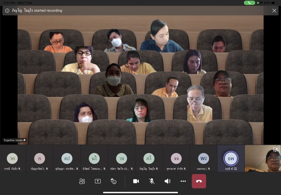
Task: Select participant avatar วจ
Action: (122, 159)
